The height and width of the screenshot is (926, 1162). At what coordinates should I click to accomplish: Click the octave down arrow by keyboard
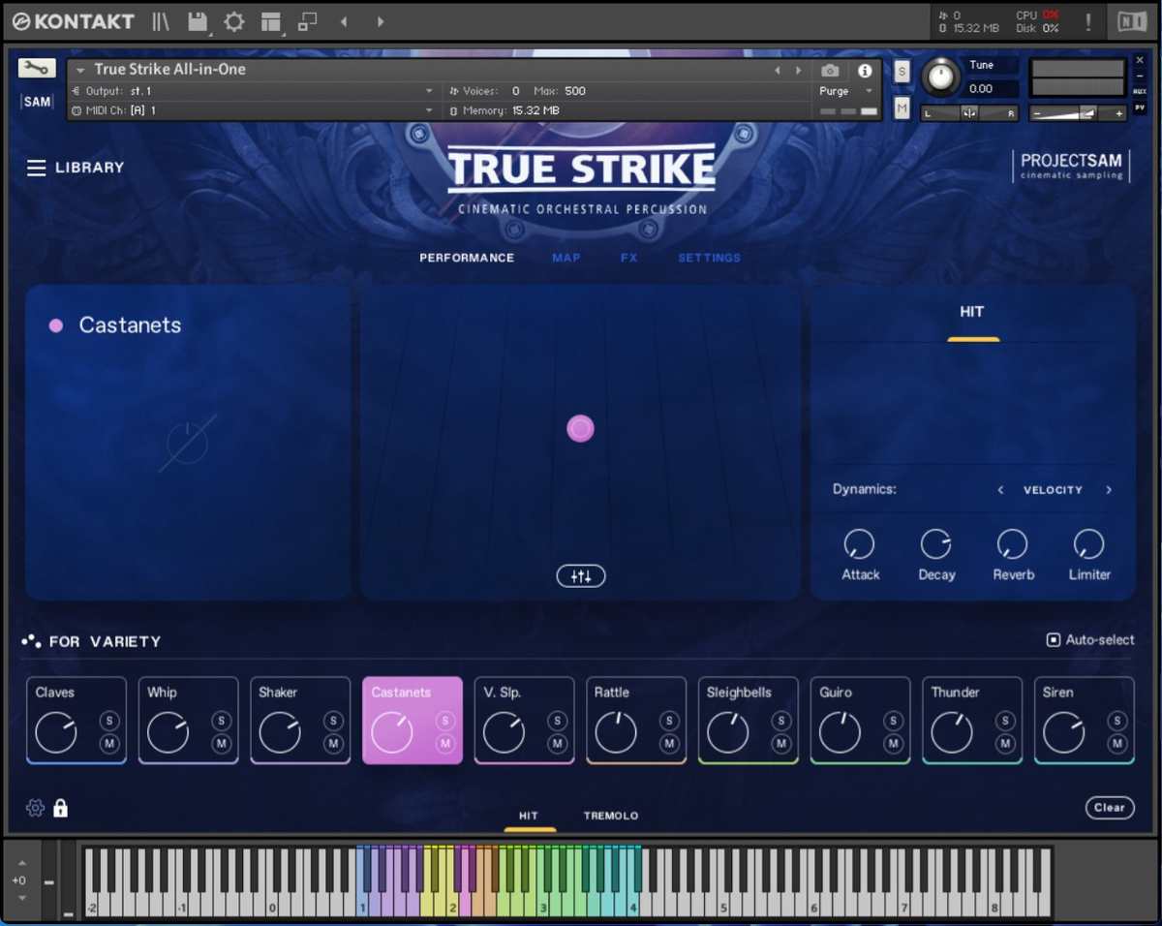coord(21,898)
